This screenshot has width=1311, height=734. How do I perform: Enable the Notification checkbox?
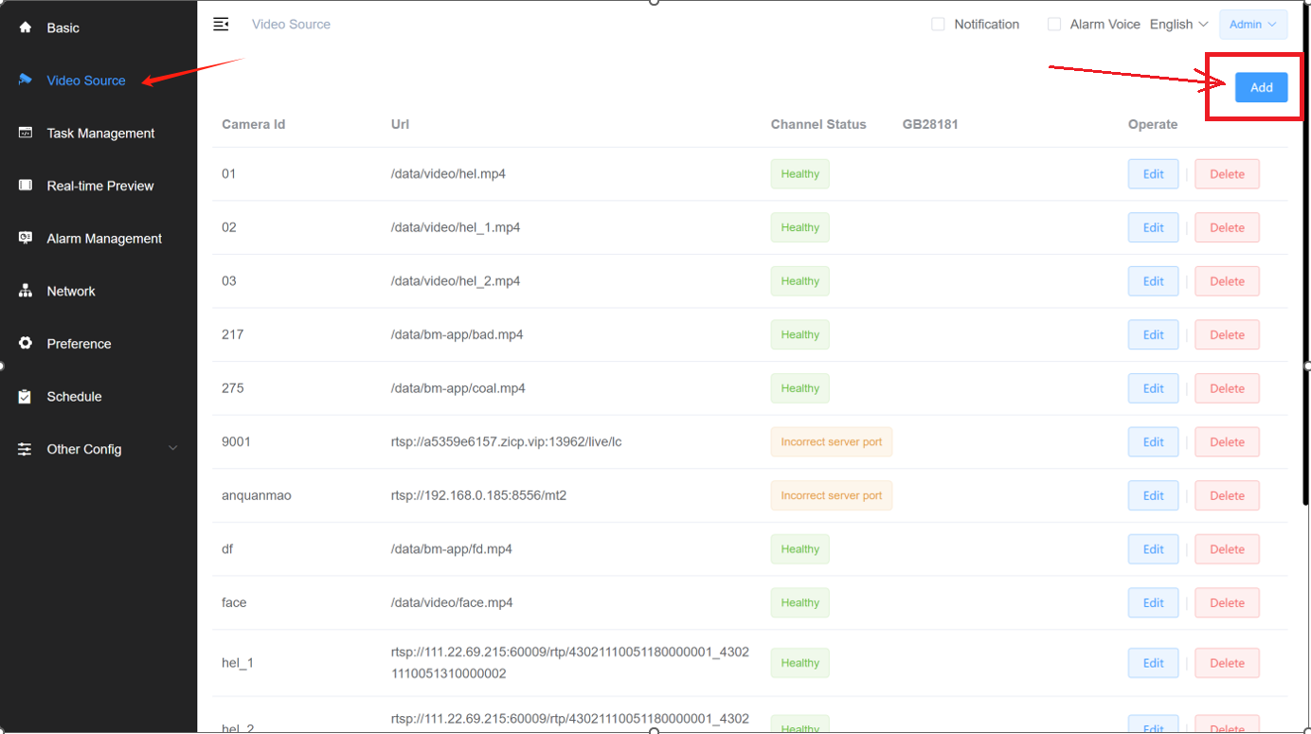tap(938, 25)
